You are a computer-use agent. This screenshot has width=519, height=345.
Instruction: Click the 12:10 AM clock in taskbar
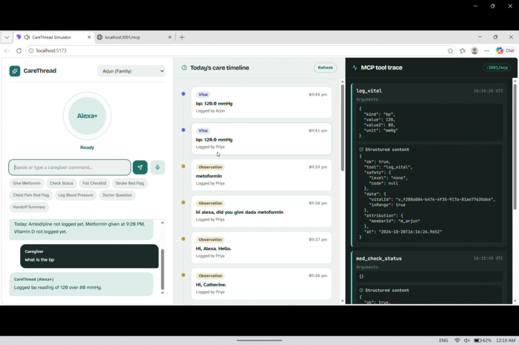tap(505, 341)
